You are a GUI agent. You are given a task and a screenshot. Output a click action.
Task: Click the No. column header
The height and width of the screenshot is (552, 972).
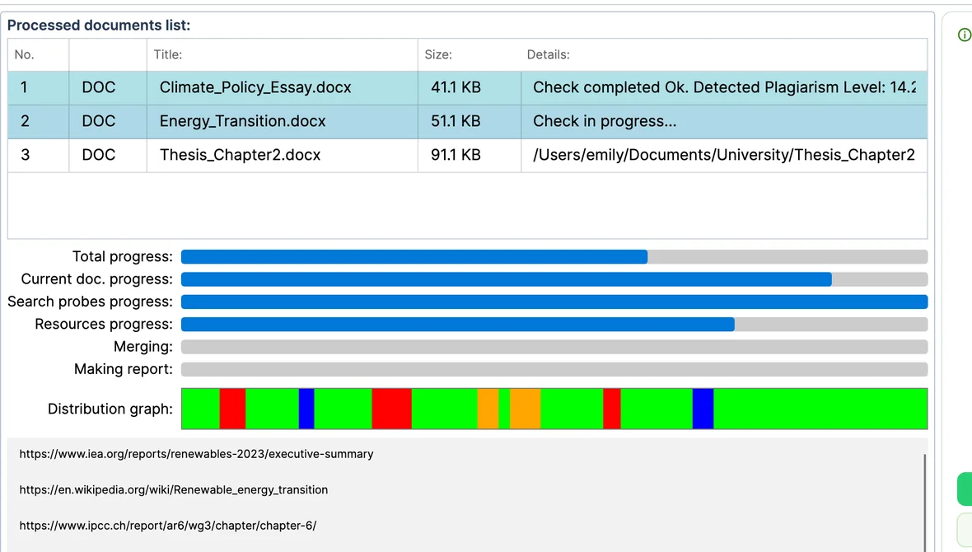(x=39, y=54)
